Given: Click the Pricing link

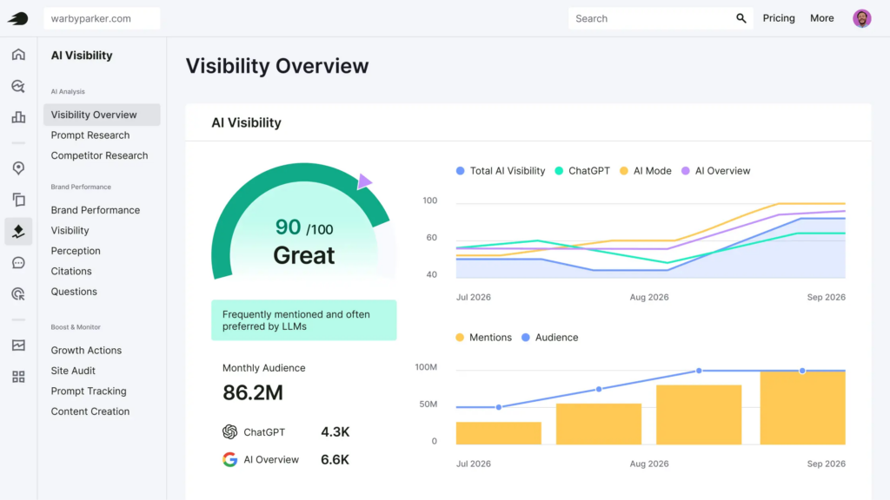Looking at the screenshot, I should tap(779, 18).
